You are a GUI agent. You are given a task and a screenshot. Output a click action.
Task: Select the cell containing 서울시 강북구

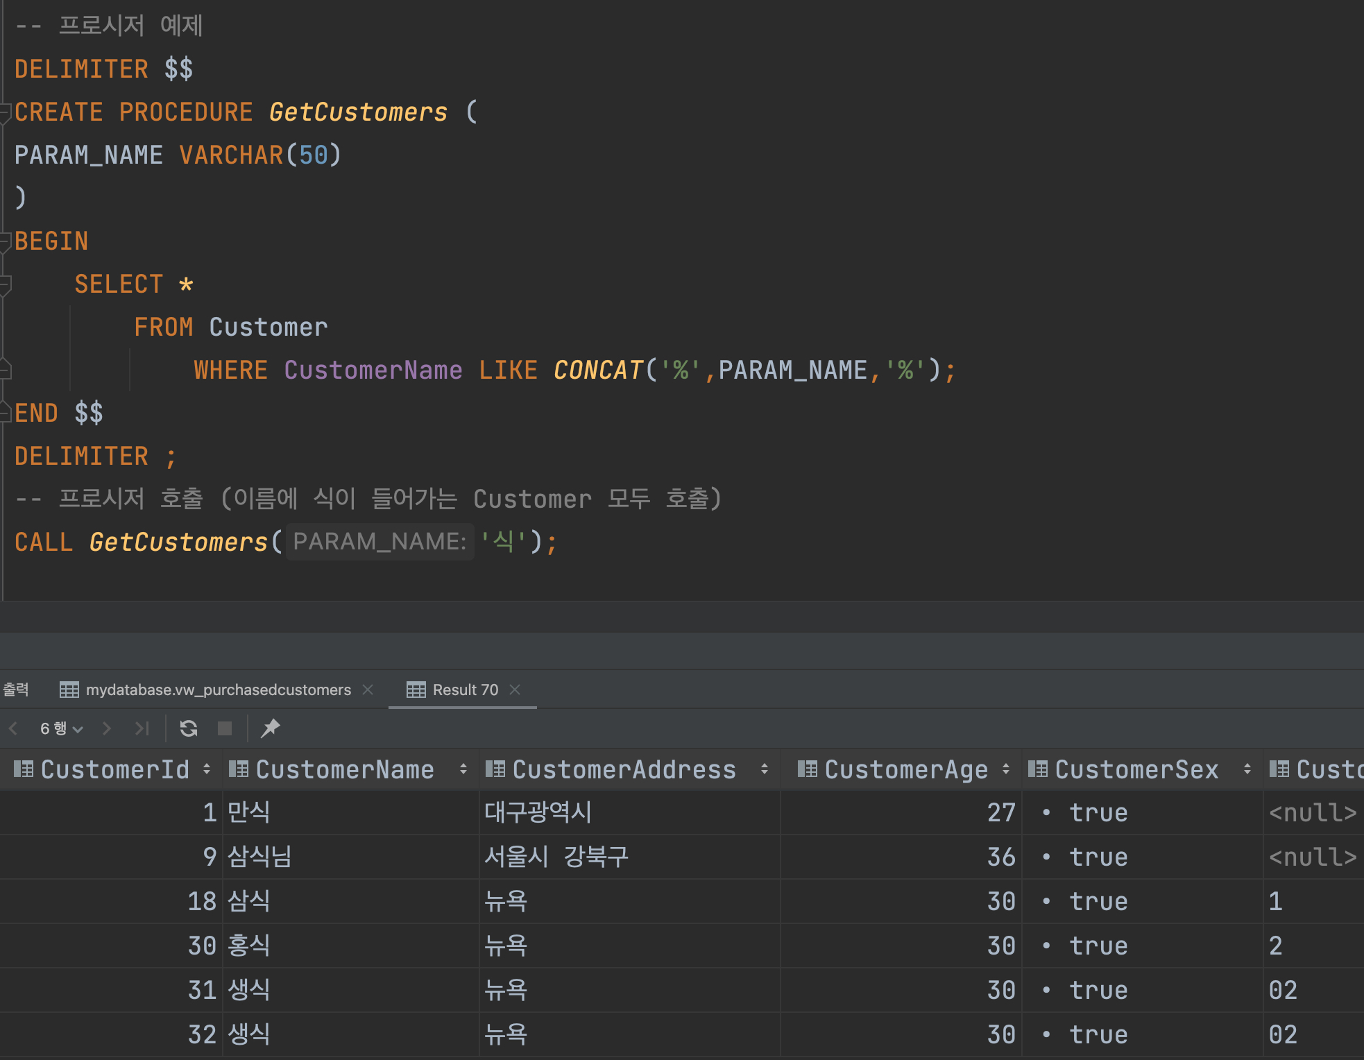556,857
